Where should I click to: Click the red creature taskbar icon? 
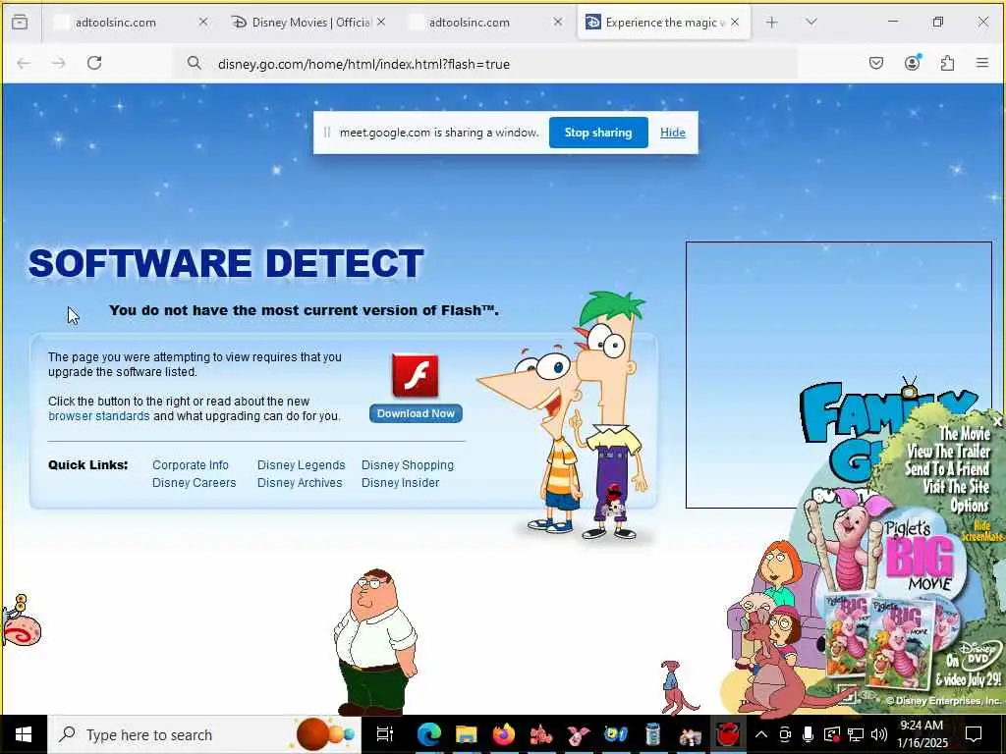point(541,734)
